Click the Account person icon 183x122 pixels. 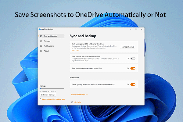point(41,41)
